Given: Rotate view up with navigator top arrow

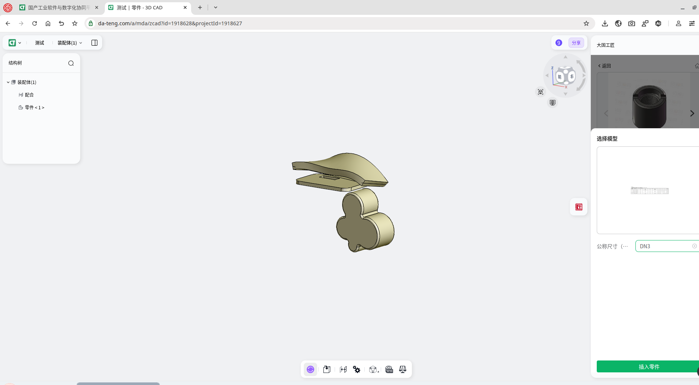Looking at the screenshot, I should pos(566,57).
